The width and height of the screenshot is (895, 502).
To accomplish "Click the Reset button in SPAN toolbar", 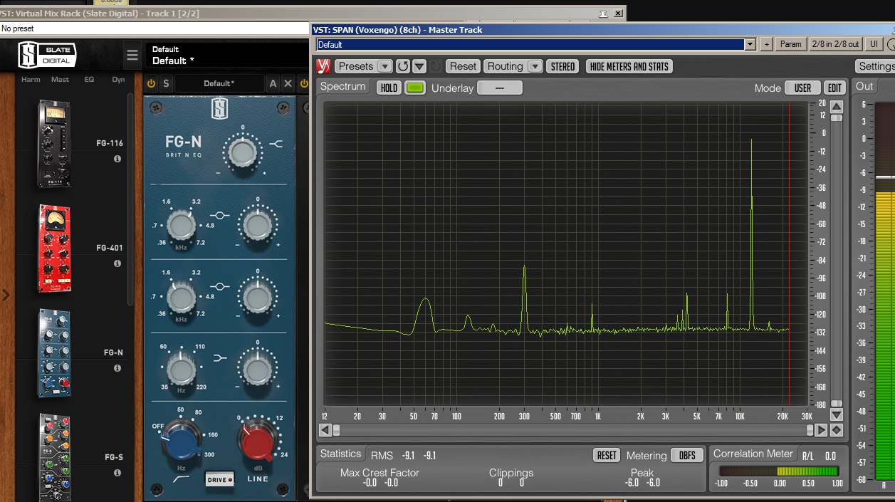I will pos(463,66).
